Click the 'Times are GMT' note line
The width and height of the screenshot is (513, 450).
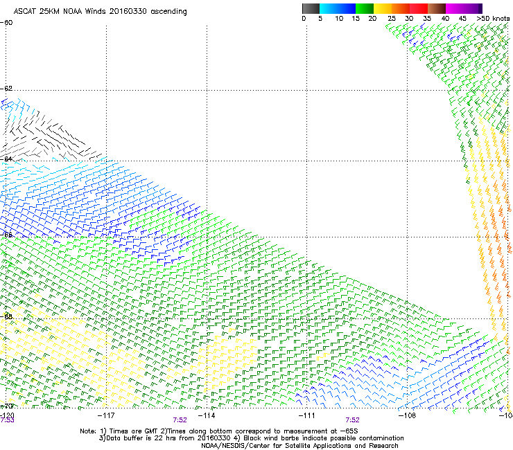coord(219,431)
